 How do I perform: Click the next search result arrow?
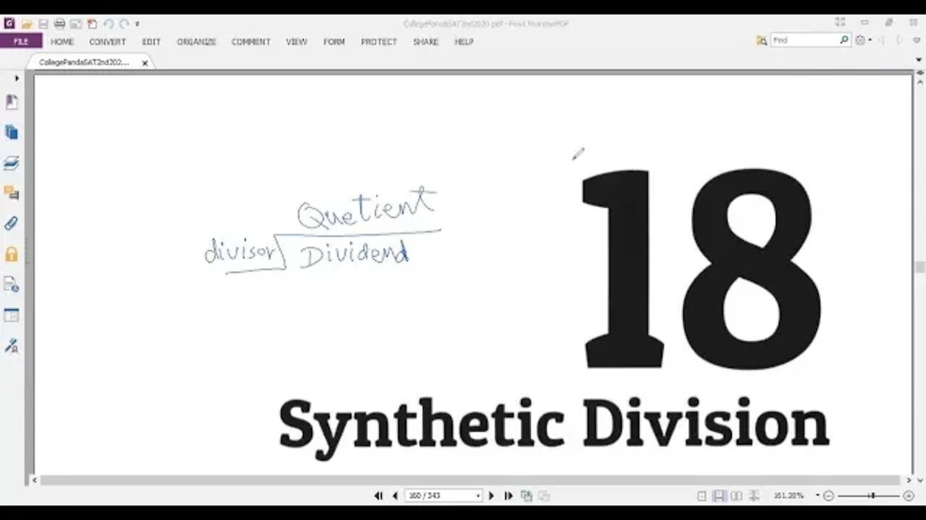pos(900,40)
